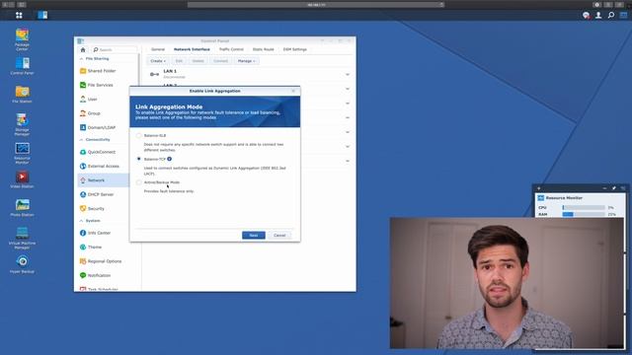Click the Connect toolbar button

click(221, 61)
